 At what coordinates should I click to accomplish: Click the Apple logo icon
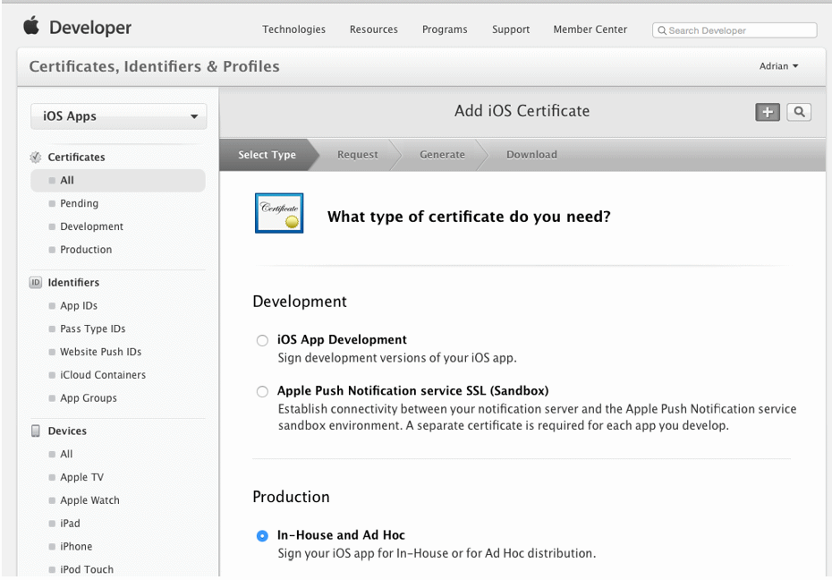31,25
